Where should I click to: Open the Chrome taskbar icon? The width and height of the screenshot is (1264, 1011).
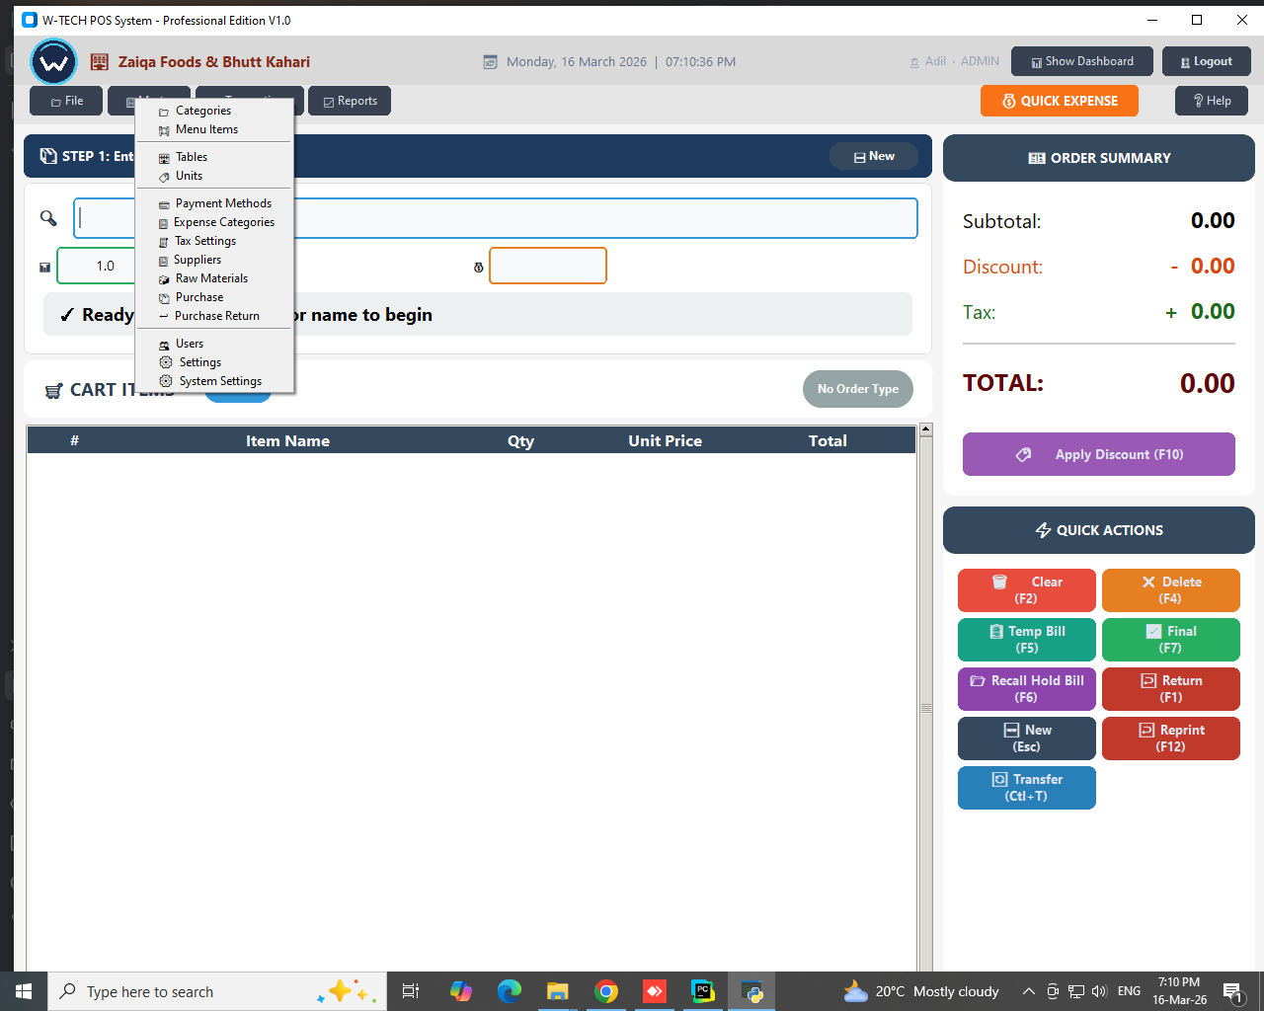coord(606,991)
